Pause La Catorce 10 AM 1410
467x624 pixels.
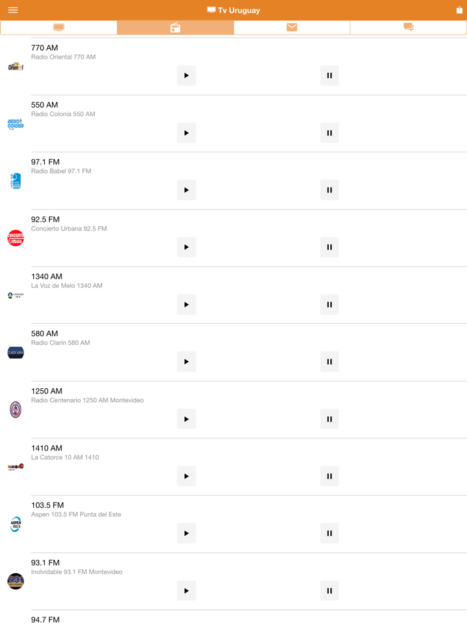(330, 476)
